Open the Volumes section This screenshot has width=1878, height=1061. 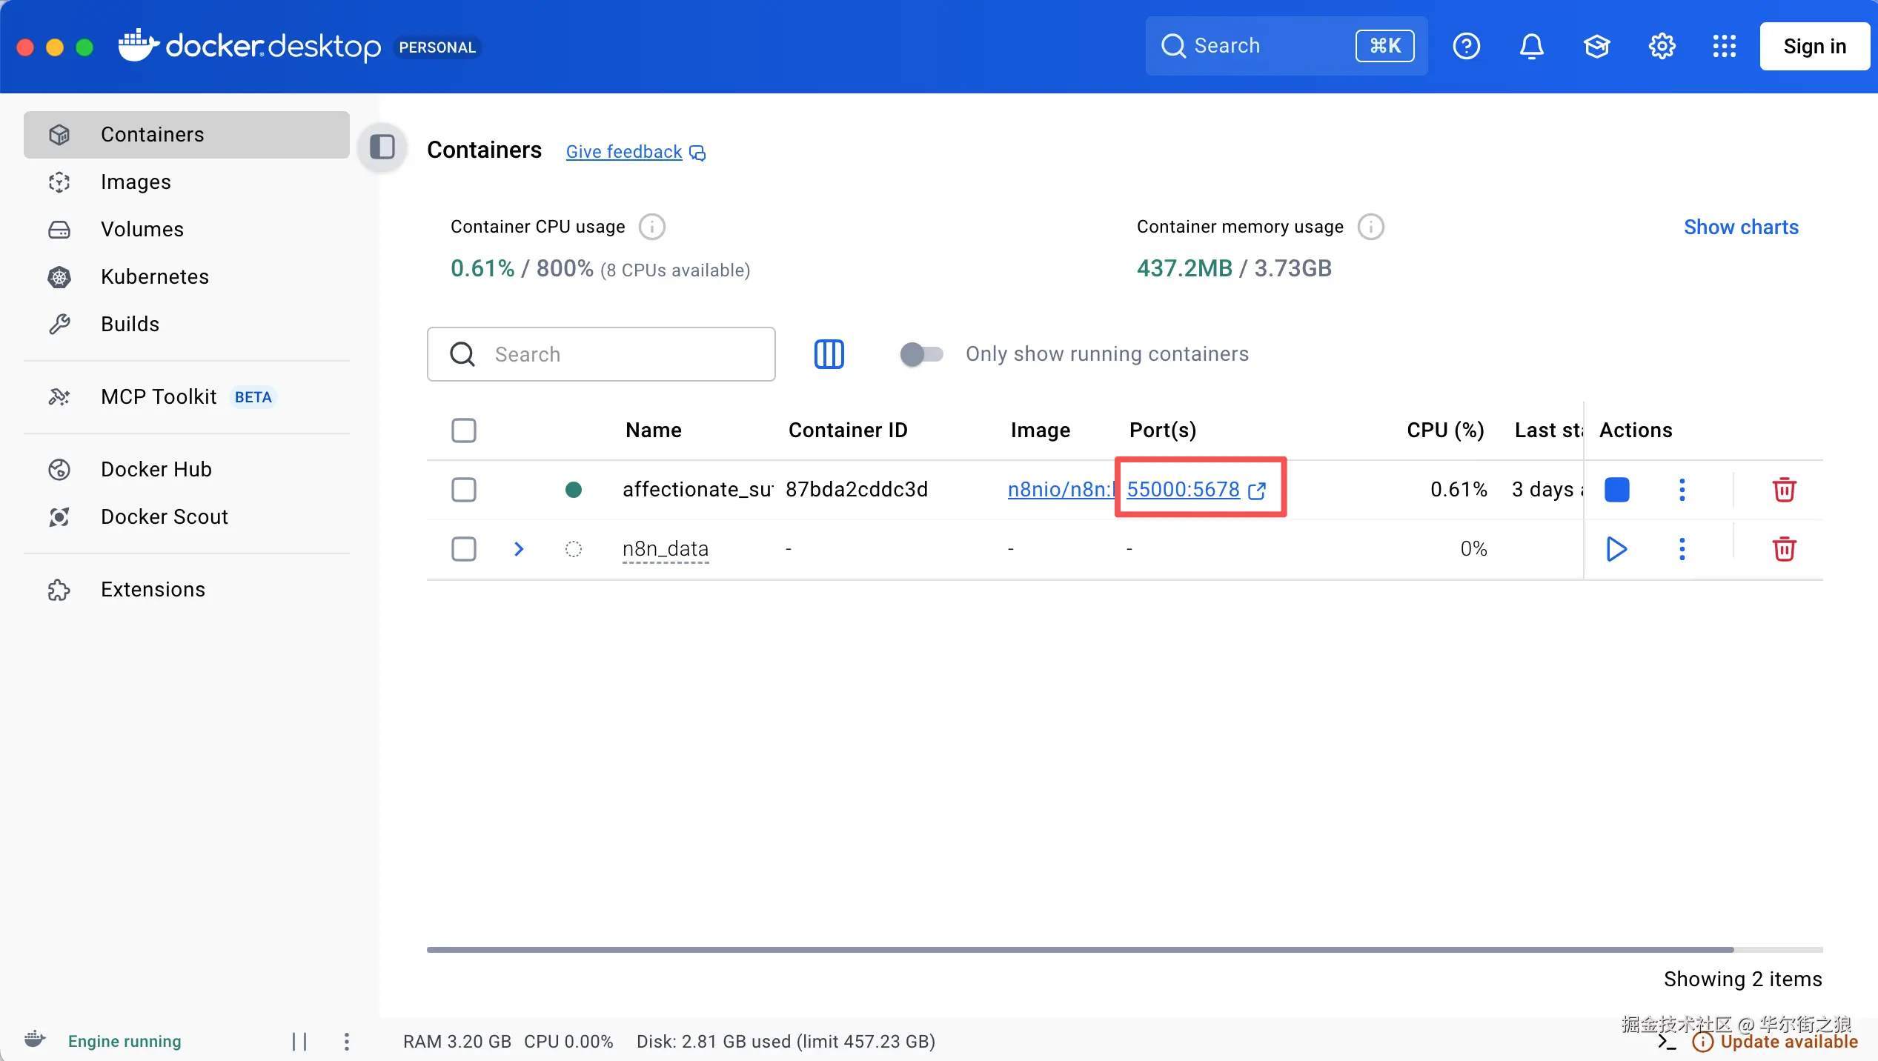coord(142,230)
